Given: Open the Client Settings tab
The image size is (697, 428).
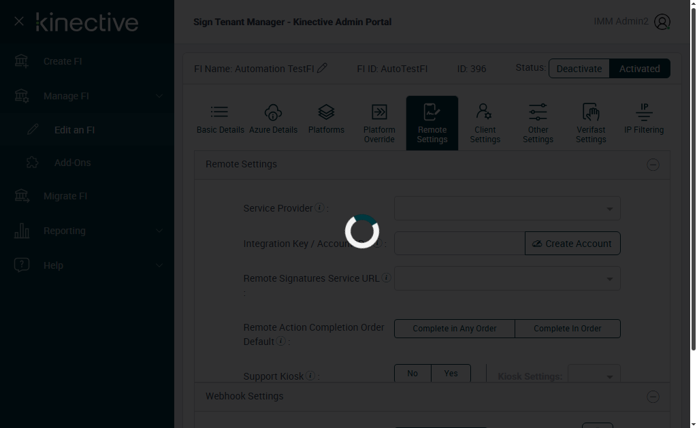Looking at the screenshot, I should (485, 123).
